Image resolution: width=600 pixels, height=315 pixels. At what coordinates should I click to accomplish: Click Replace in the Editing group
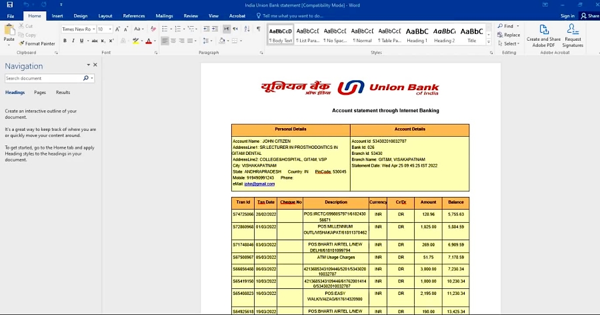pos(509,35)
